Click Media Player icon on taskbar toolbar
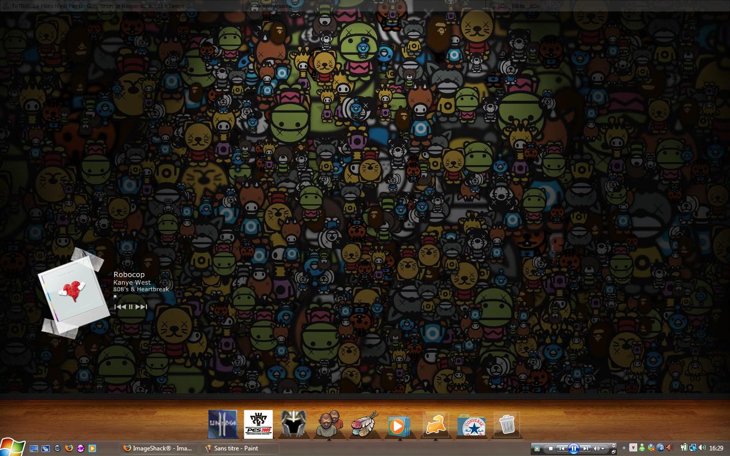 click(x=537, y=448)
